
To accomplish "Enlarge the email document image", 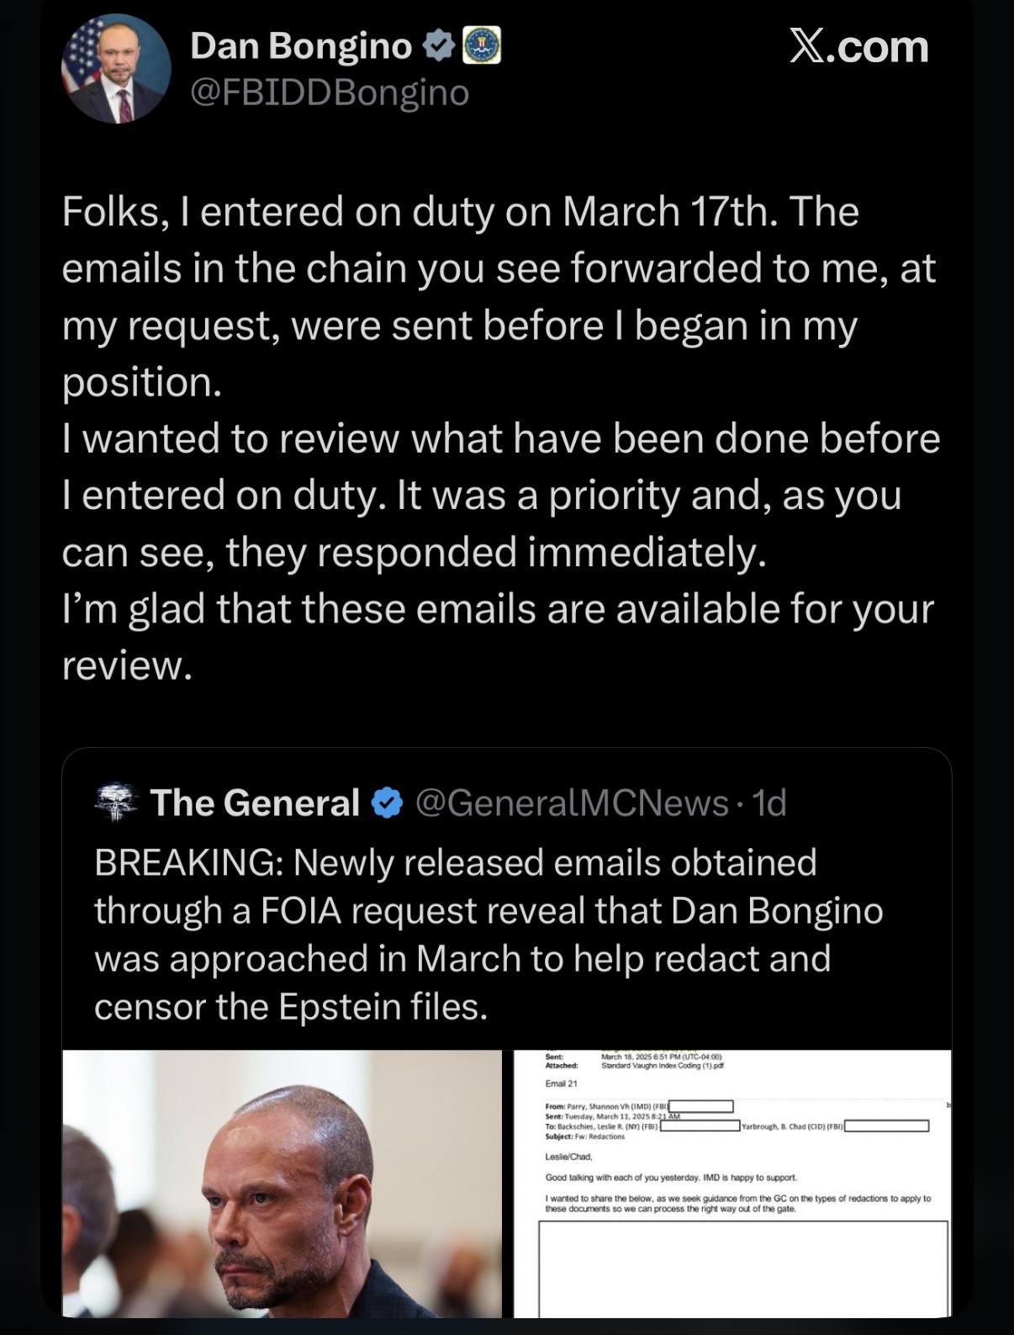I will click(x=732, y=1183).
